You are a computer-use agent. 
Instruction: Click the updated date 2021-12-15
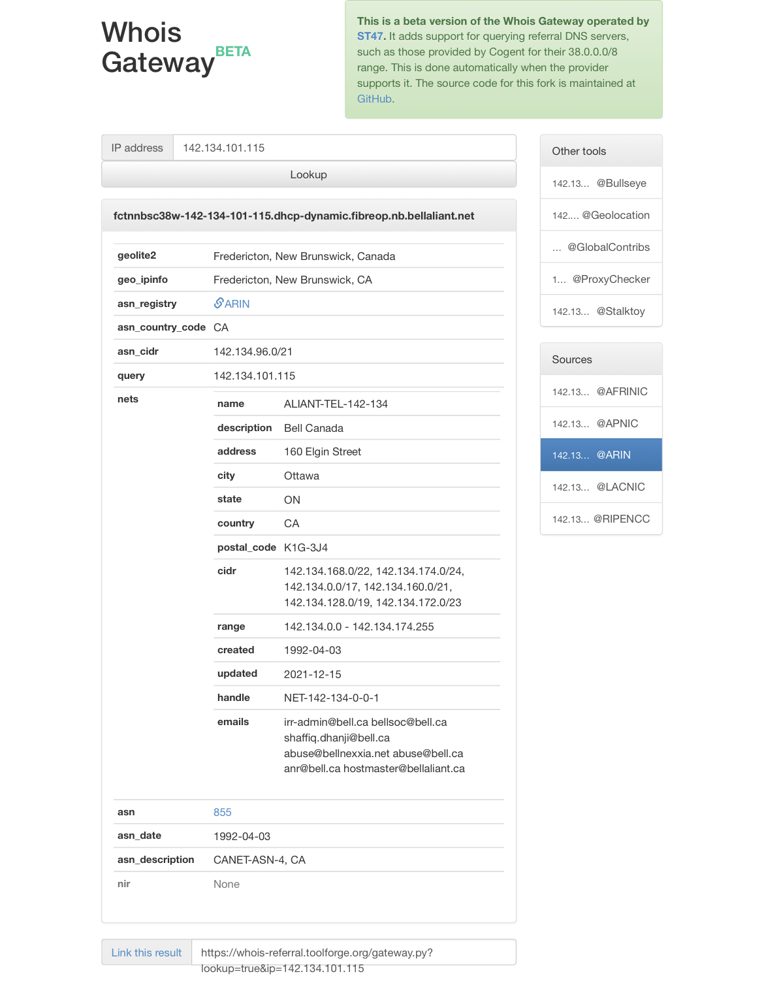(x=313, y=674)
